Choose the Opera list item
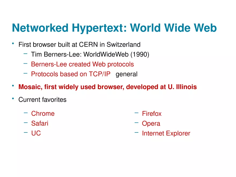The image size is (236, 177). coord(151,124)
